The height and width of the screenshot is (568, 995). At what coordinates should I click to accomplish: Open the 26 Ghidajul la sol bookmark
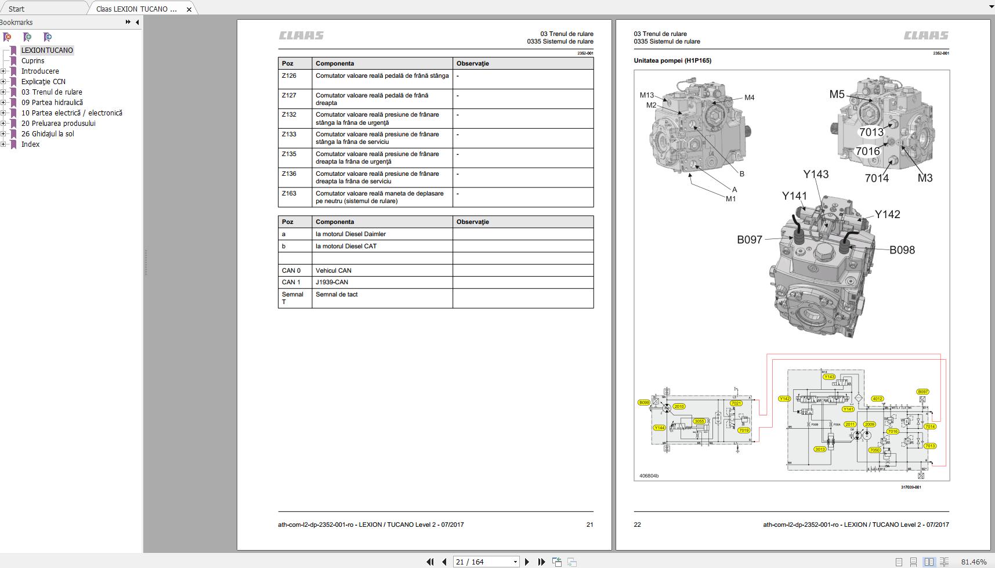pos(48,134)
